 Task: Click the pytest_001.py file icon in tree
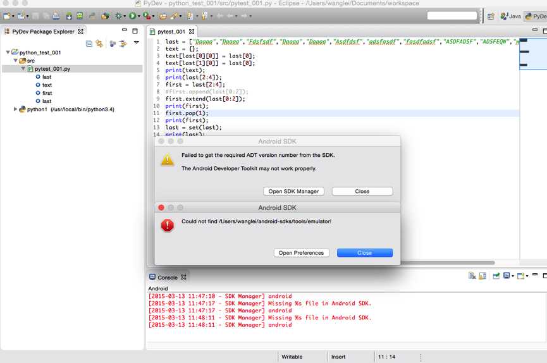tap(30, 69)
